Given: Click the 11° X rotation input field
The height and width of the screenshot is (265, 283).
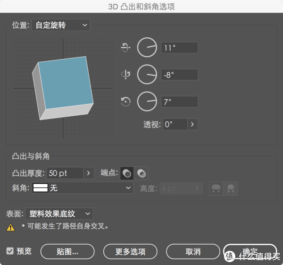Looking at the screenshot, I should [180, 48].
